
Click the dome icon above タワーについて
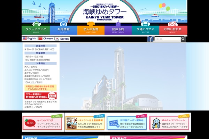tap(37, 24)
